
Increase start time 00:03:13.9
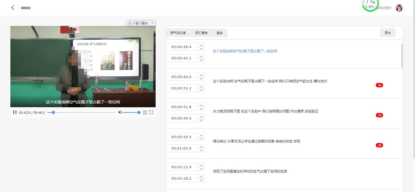(x=201, y=165)
